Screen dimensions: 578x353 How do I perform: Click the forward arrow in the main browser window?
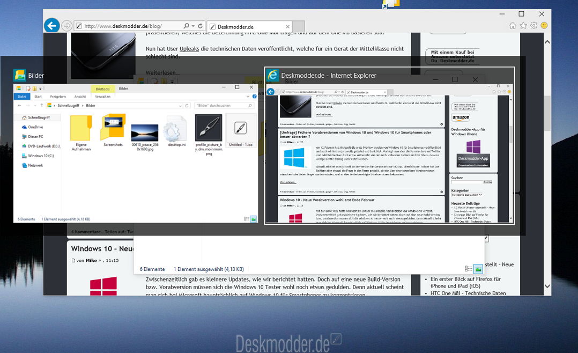coord(66,26)
